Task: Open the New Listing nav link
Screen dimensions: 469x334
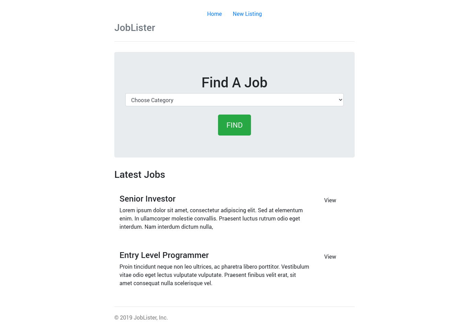Action: coord(247,14)
